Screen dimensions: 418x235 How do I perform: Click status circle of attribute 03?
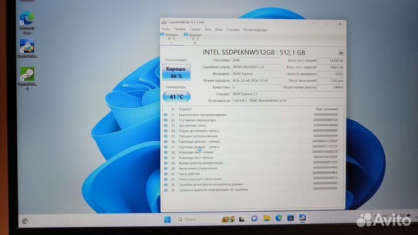pyautogui.click(x=166, y=125)
